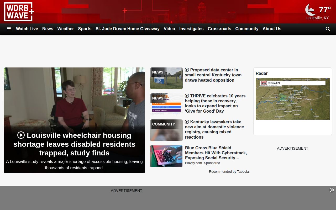
Task: Click the COMMUNITY category tag
Action: 164,124
